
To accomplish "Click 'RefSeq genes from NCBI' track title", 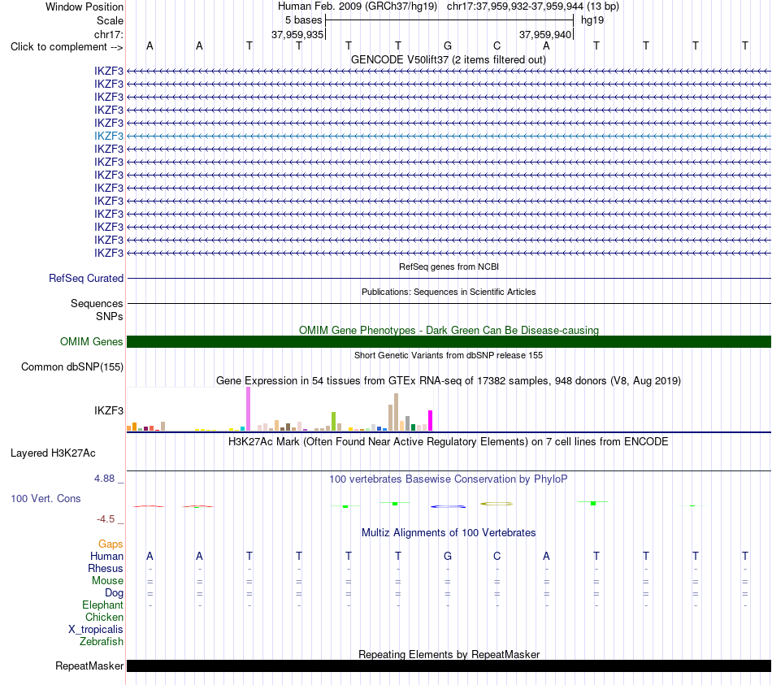I will [449, 267].
